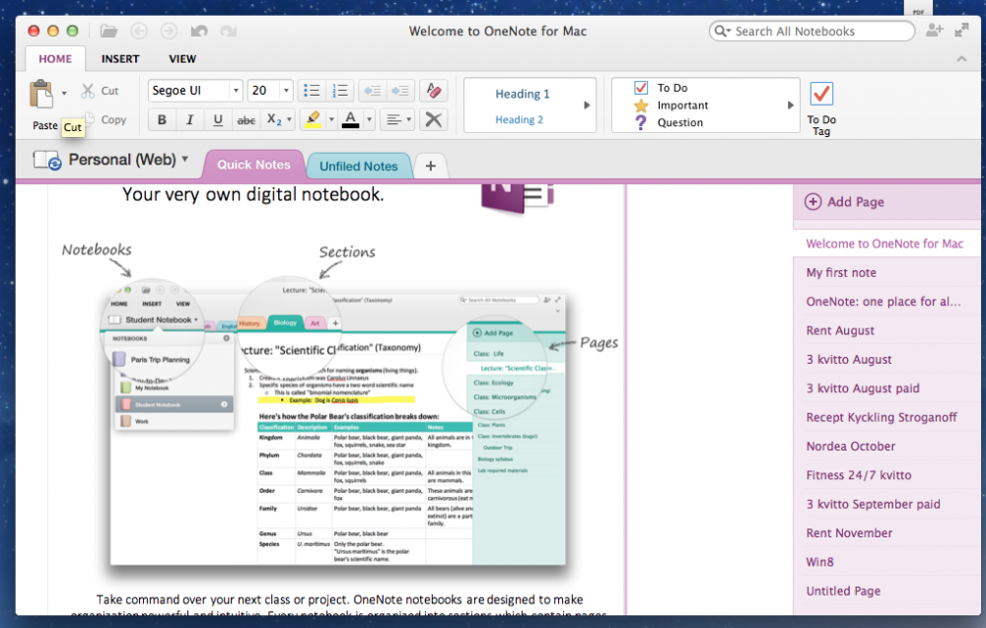Click the Personal (Web) notebook sync icon

coord(47,161)
